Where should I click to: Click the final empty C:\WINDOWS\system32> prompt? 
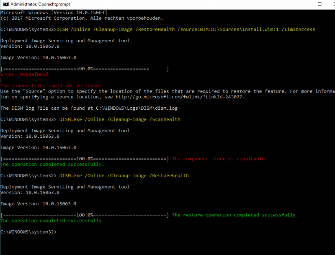click(28, 232)
